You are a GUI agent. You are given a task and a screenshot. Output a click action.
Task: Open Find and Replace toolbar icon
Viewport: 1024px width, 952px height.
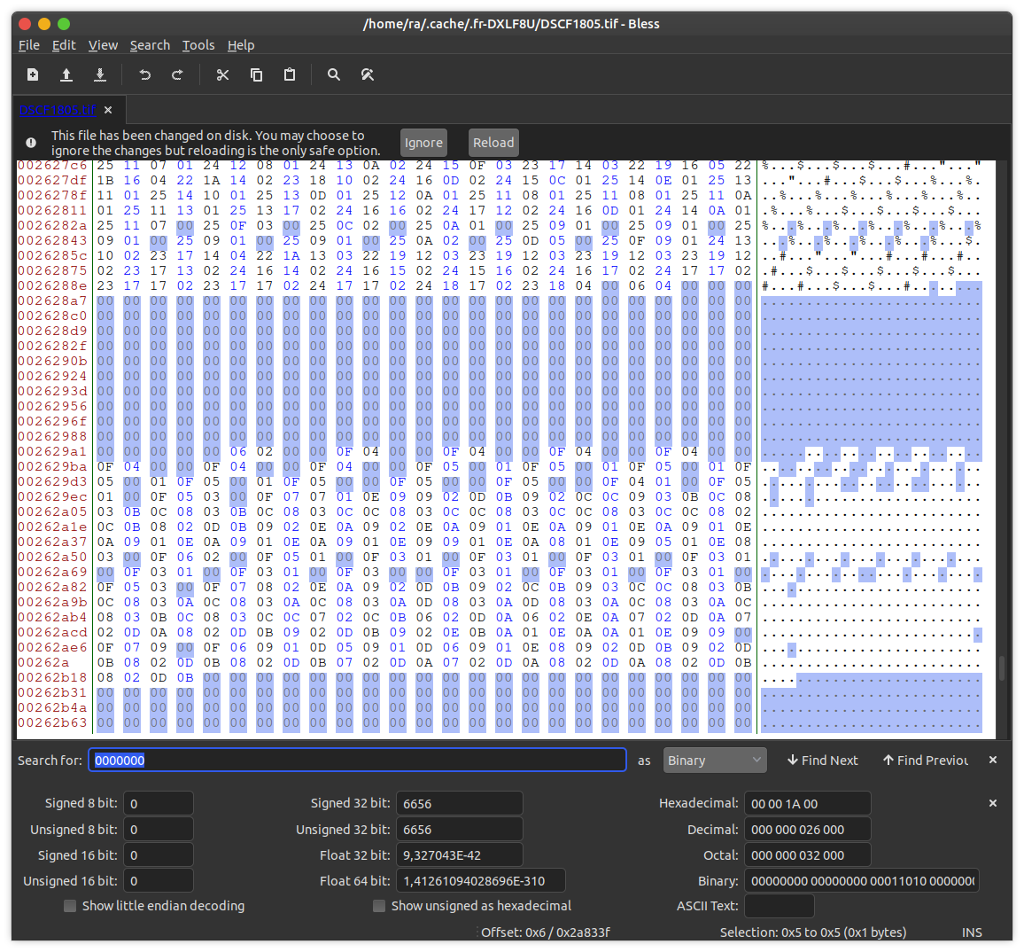click(x=368, y=74)
